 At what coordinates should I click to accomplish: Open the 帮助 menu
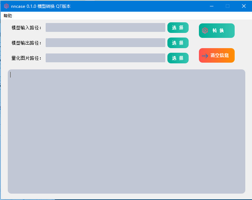click(x=8, y=16)
